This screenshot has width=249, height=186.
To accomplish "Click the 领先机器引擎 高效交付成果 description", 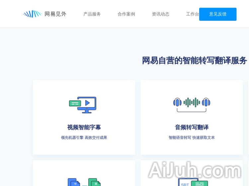I will pyautogui.click(x=84, y=138).
